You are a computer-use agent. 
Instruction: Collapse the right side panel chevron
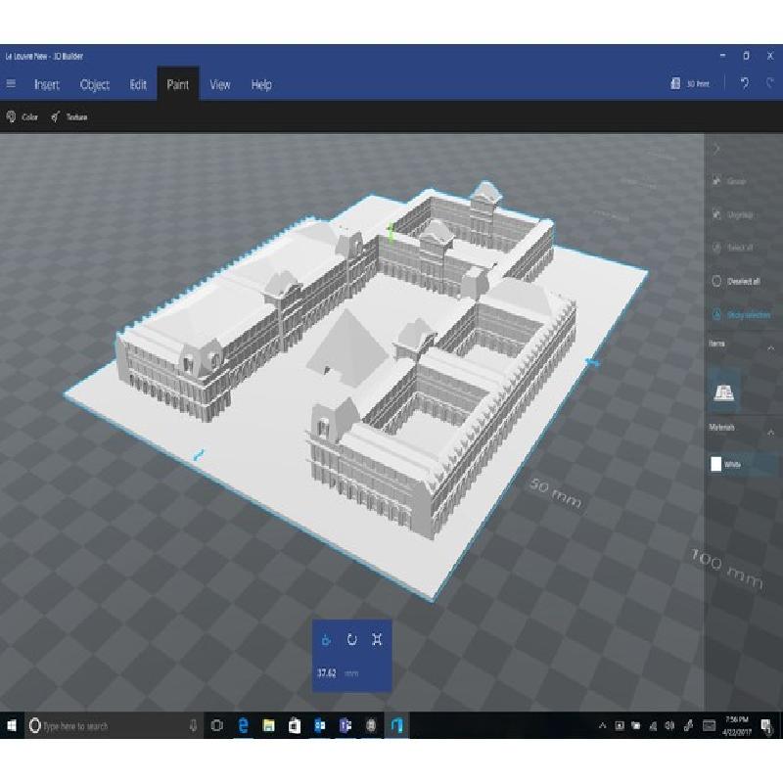pos(717,149)
